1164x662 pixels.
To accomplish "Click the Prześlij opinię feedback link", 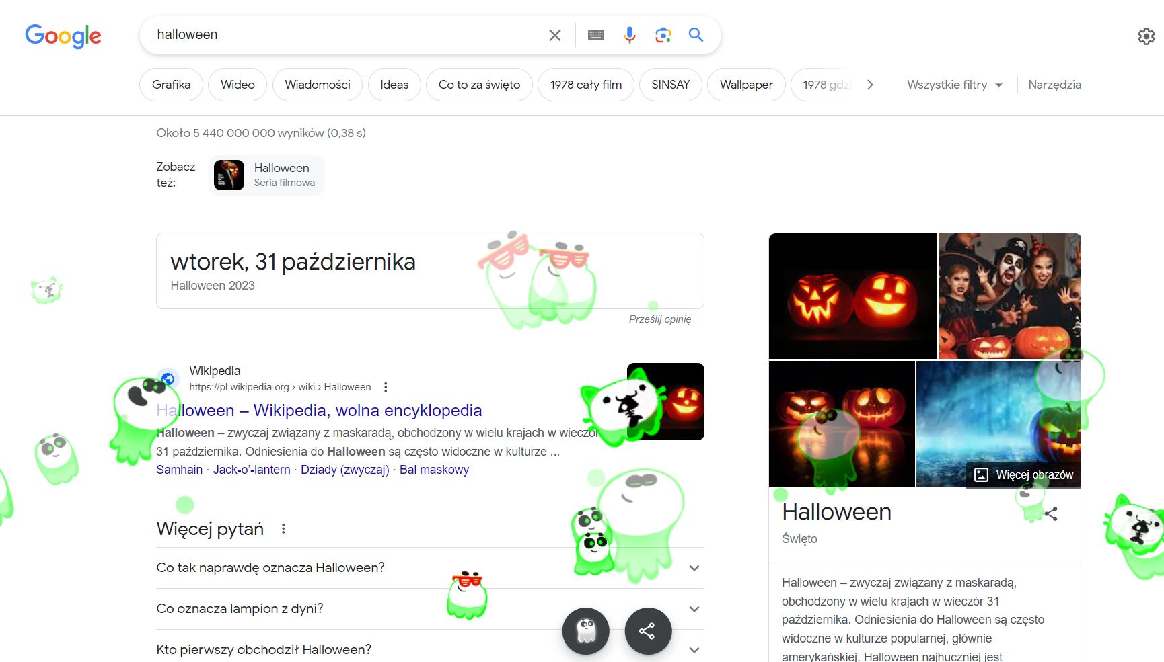I will click(x=660, y=319).
